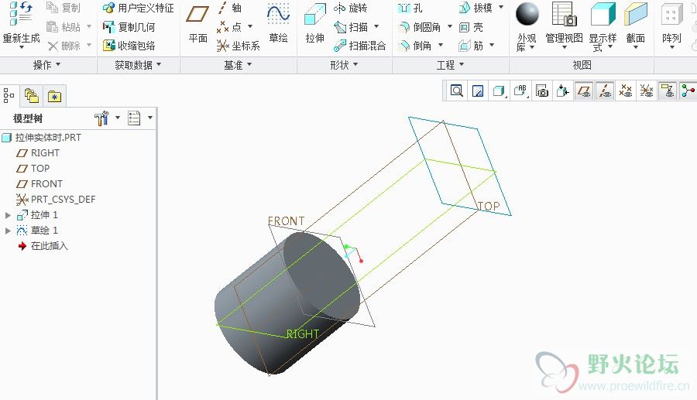Screen dimensions: 697x400
Task: Open the Draft (拔模) dropdown arrow
Action: [501, 7]
